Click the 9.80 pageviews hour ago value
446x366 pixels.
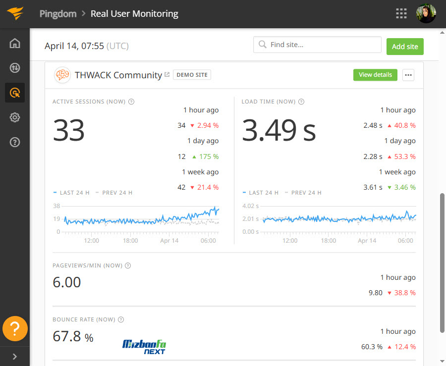coord(376,293)
